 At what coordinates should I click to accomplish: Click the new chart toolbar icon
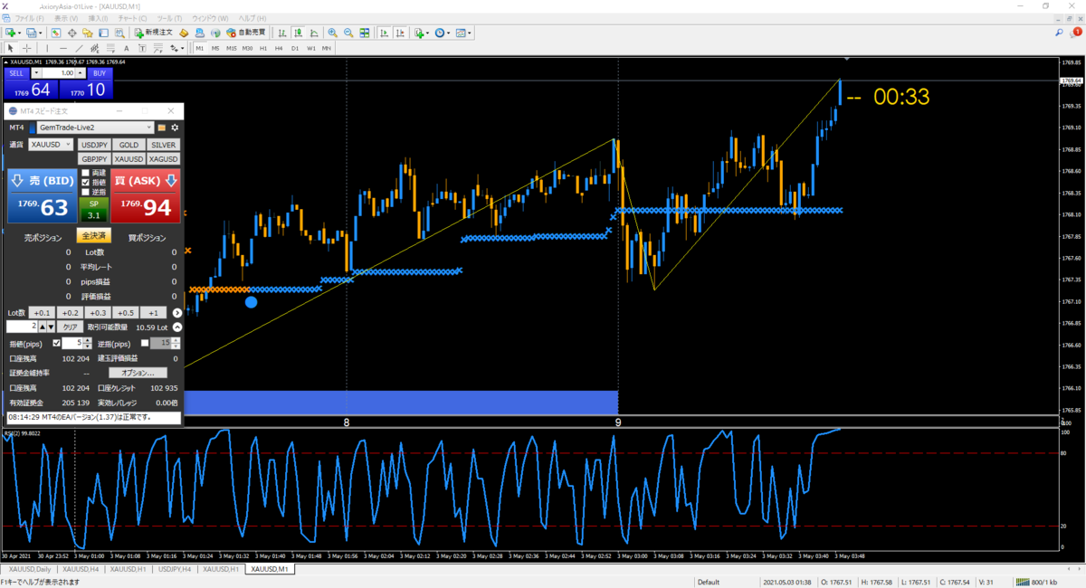pos(10,33)
